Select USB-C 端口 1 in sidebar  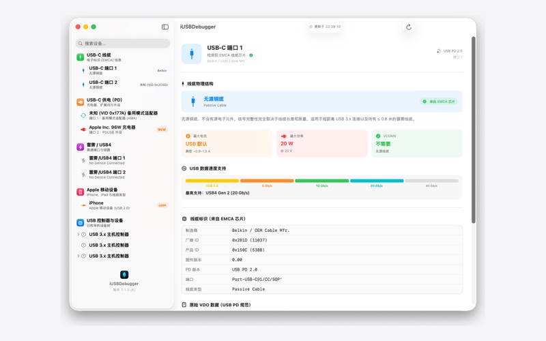click(123, 70)
